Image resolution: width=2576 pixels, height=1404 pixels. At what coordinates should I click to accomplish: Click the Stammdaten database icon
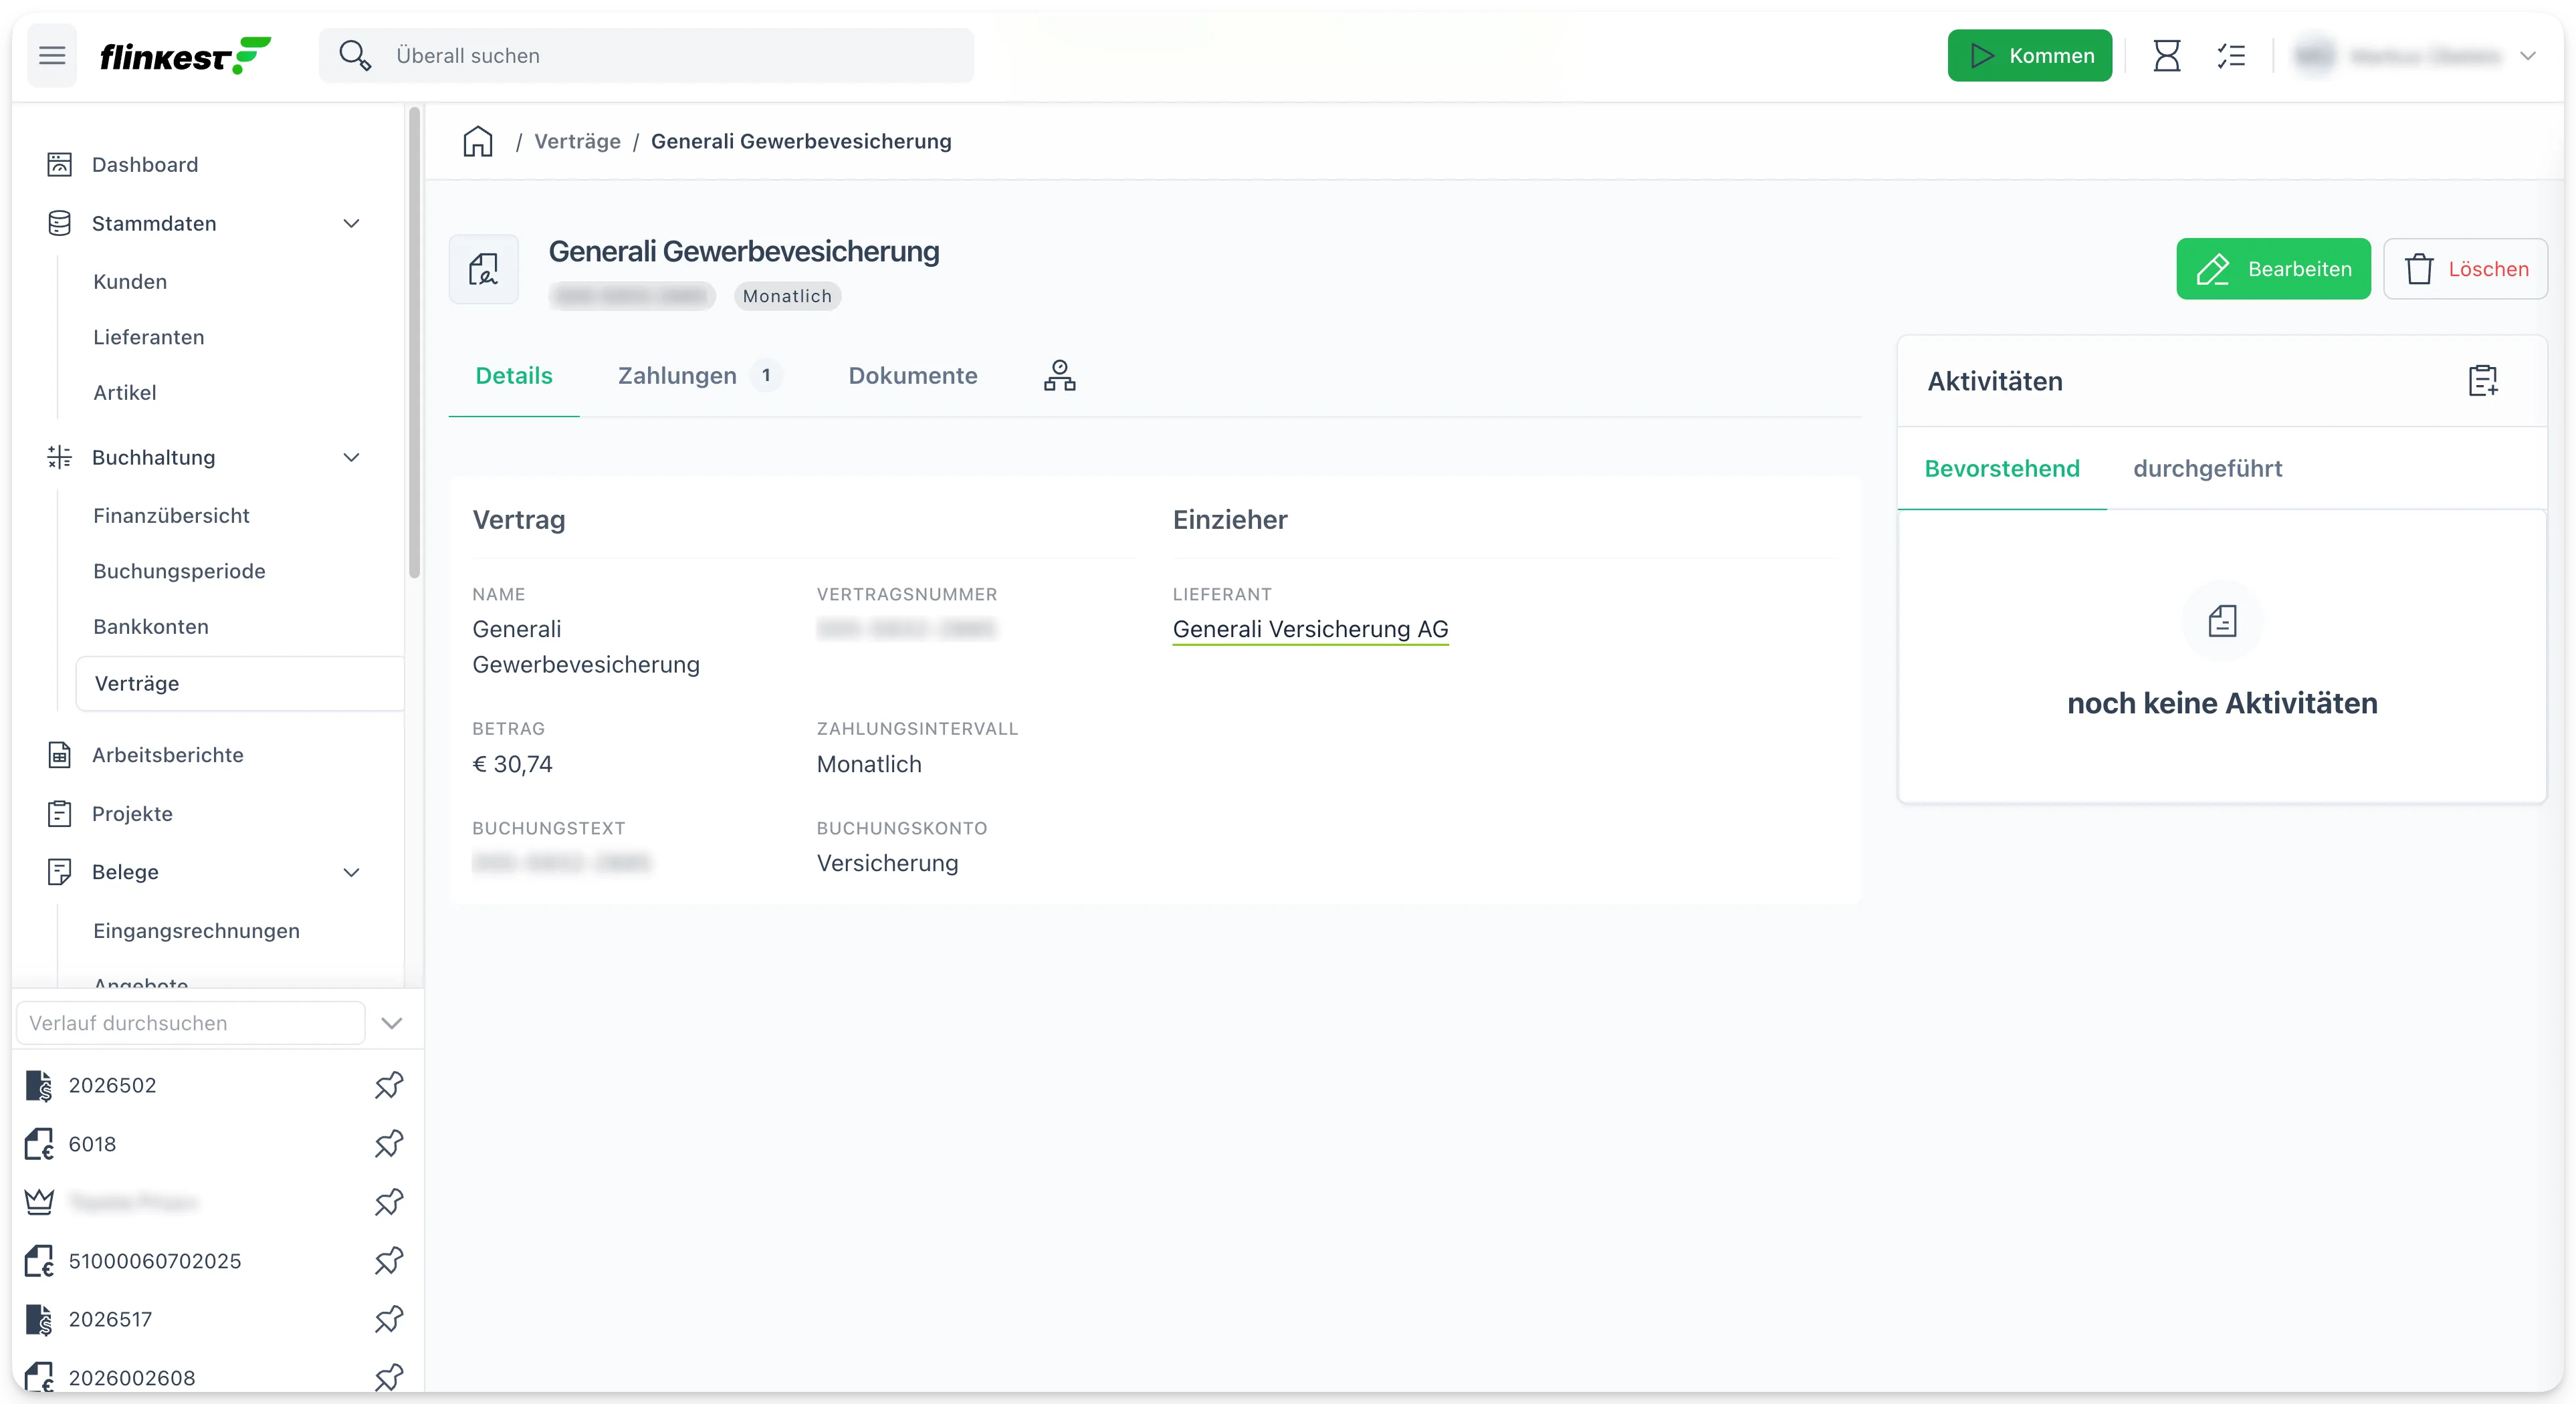tap(60, 223)
